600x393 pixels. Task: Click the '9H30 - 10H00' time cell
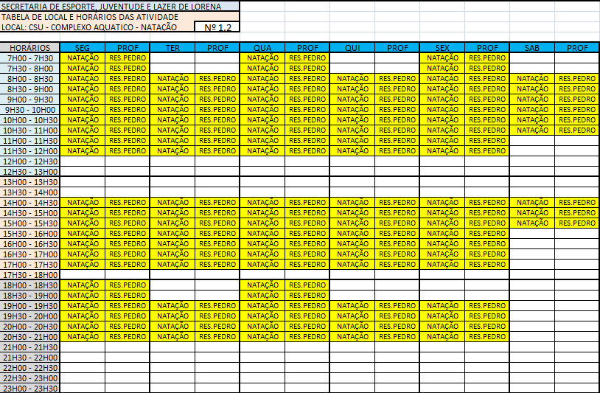click(29, 110)
